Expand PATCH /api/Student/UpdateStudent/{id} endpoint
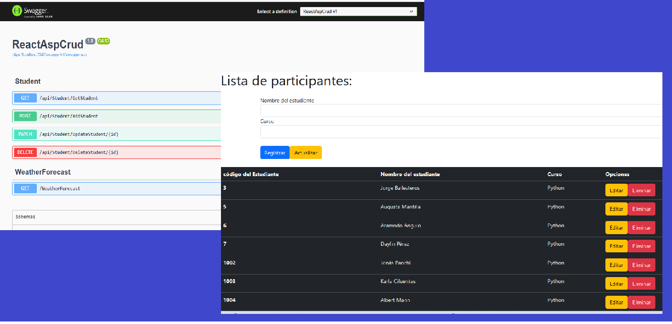The width and height of the screenshot is (672, 324). point(117,134)
